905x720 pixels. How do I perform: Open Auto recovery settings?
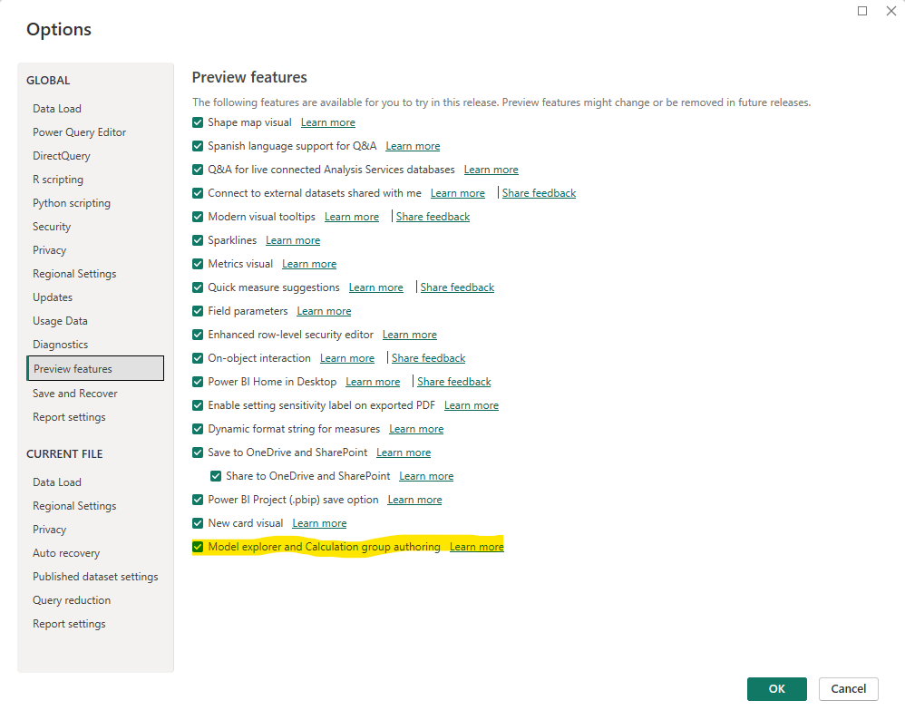pyautogui.click(x=66, y=553)
